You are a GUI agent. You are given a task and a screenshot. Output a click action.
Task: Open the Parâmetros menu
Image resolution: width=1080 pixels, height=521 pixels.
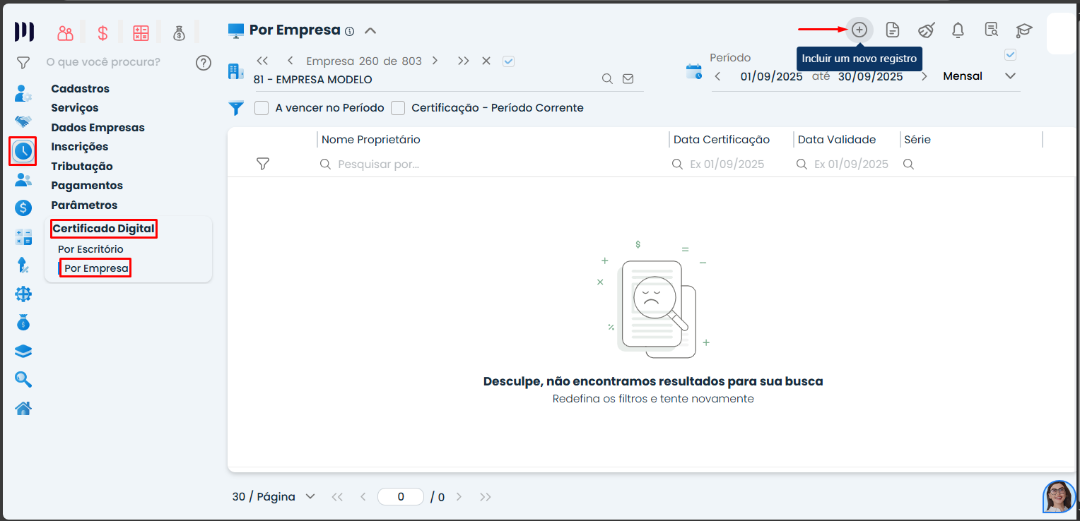[84, 205]
